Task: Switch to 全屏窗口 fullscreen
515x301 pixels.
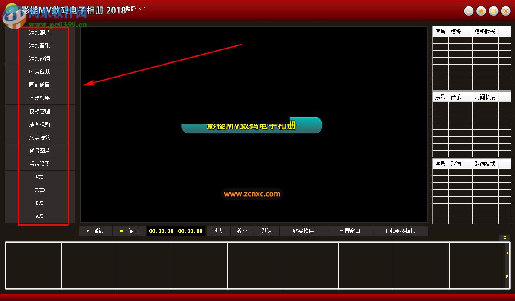Action: 350,231
